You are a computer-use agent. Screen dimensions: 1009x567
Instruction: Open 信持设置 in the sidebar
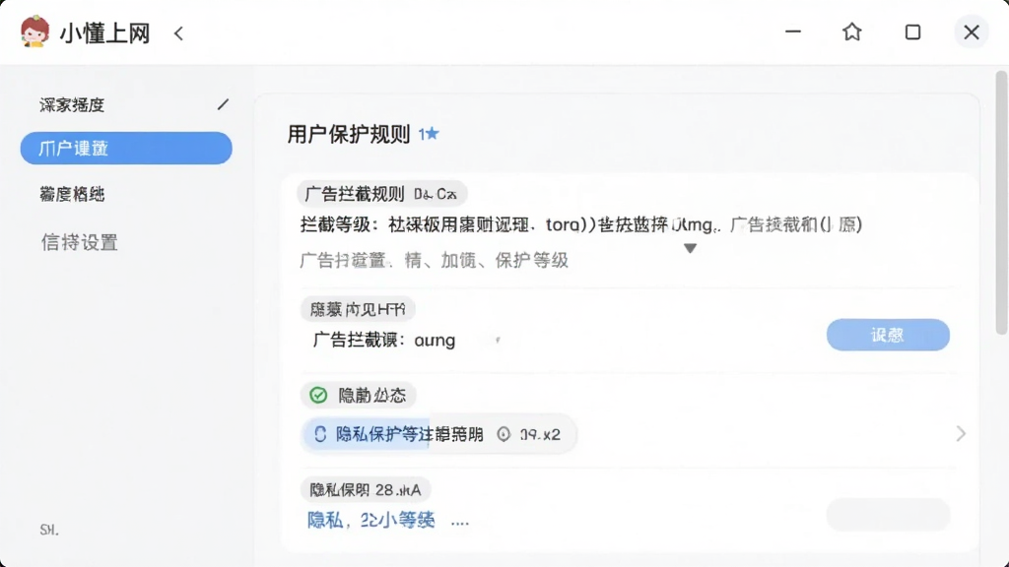(x=80, y=242)
